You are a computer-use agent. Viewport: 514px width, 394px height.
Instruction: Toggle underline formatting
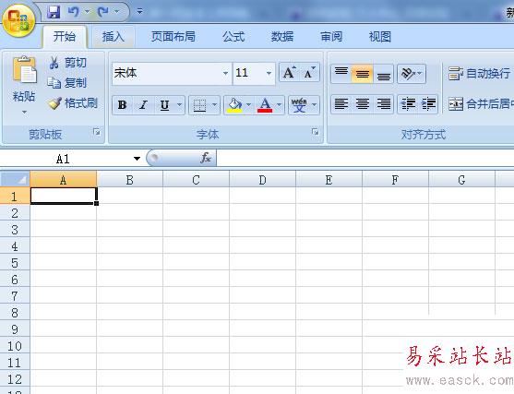point(165,105)
